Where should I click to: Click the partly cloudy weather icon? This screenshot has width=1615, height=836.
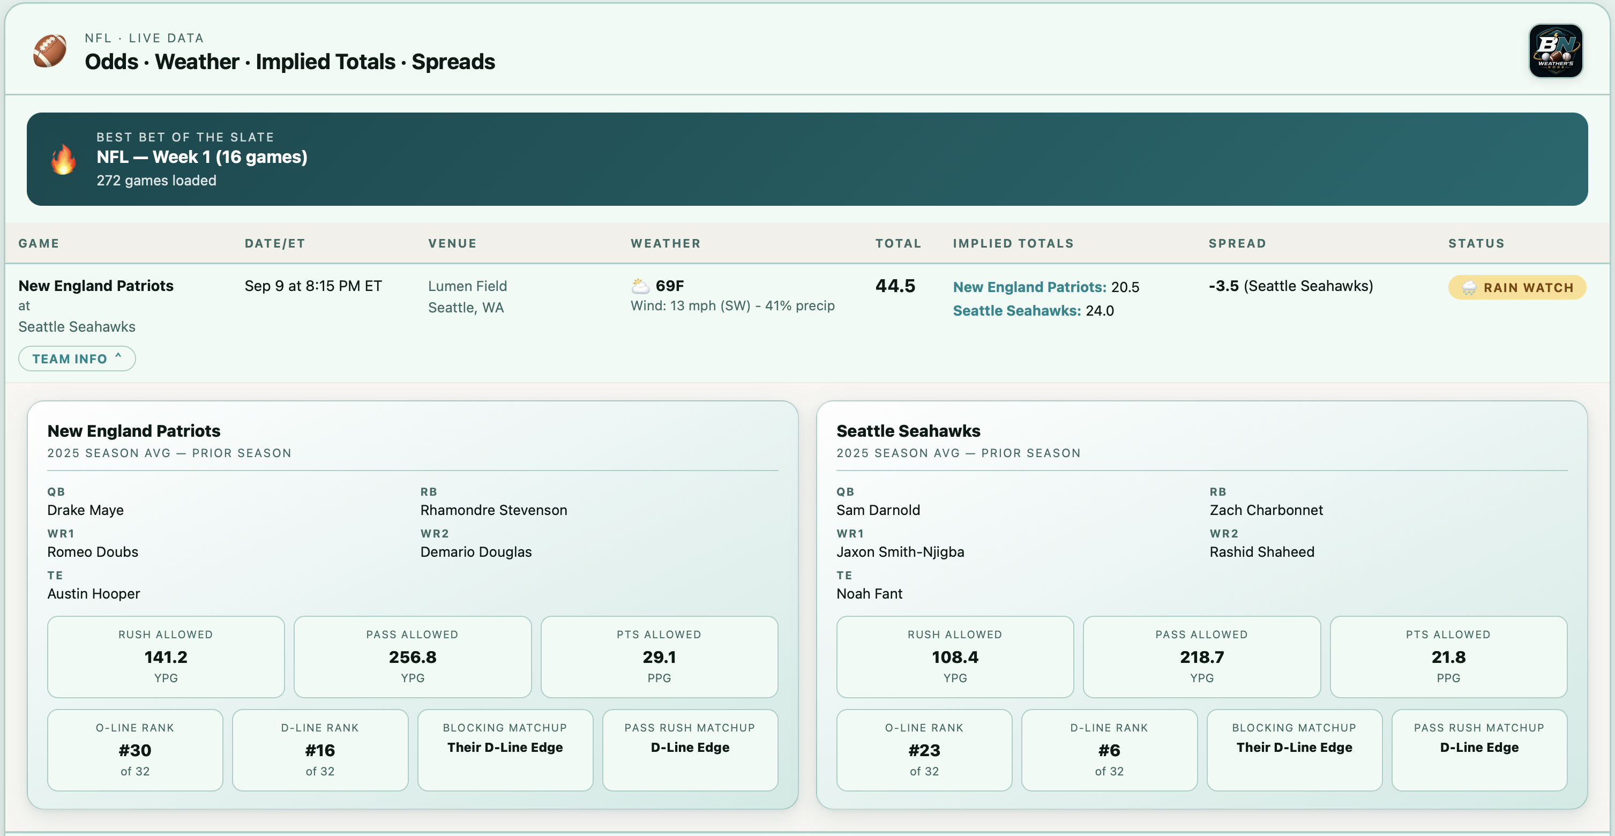[x=639, y=286]
